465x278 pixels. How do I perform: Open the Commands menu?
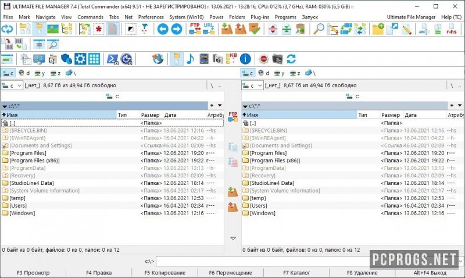click(91, 17)
